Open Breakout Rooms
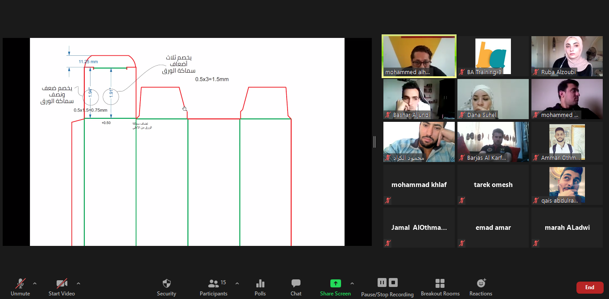Viewport: 609px width, 299px height. click(x=440, y=284)
